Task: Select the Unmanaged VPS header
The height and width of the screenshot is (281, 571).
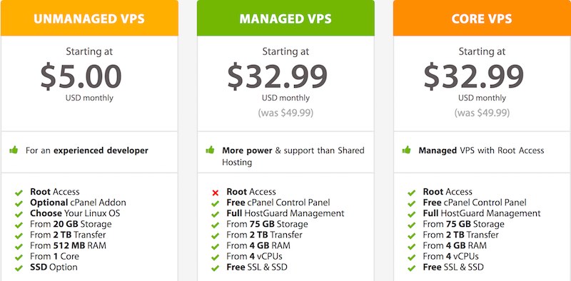Action: tap(89, 18)
